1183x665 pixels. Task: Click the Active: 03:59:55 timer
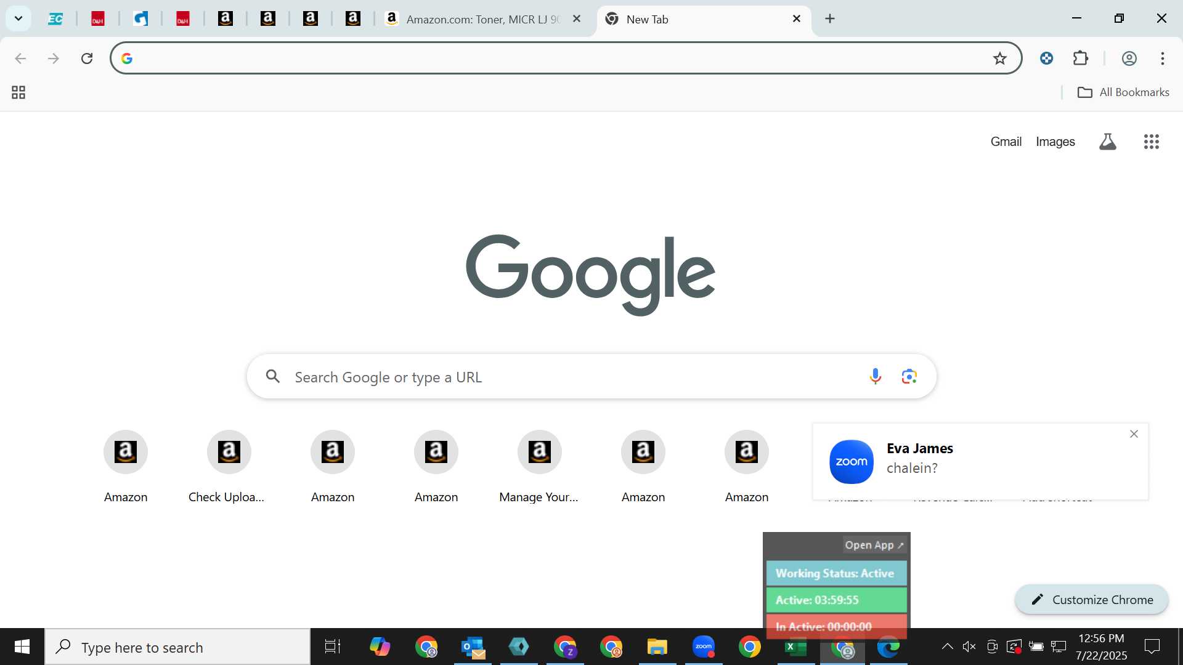[x=836, y=600]
